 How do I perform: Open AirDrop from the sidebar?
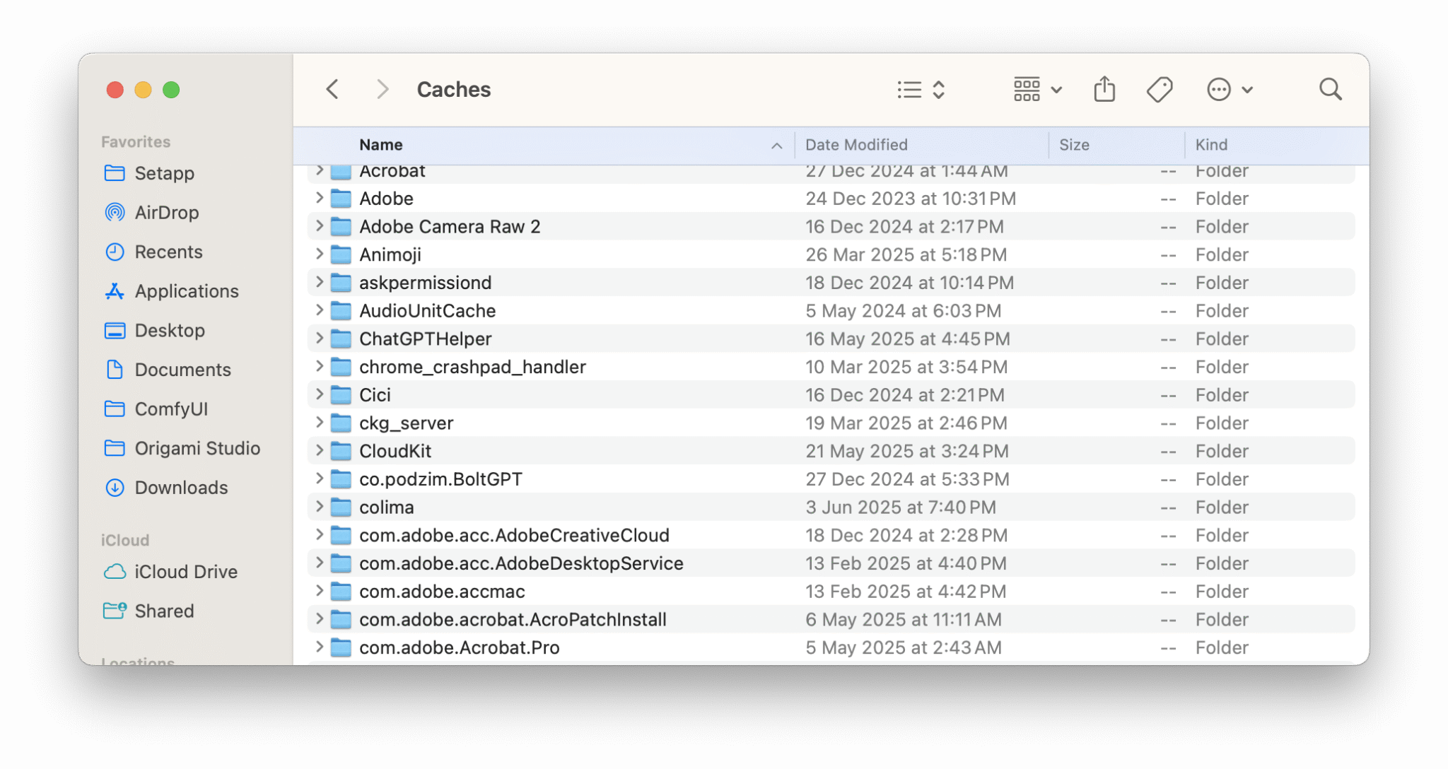(x=166, y=212)
